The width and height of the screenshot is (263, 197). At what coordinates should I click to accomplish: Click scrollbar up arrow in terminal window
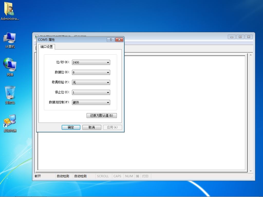(x=251, y=55)
